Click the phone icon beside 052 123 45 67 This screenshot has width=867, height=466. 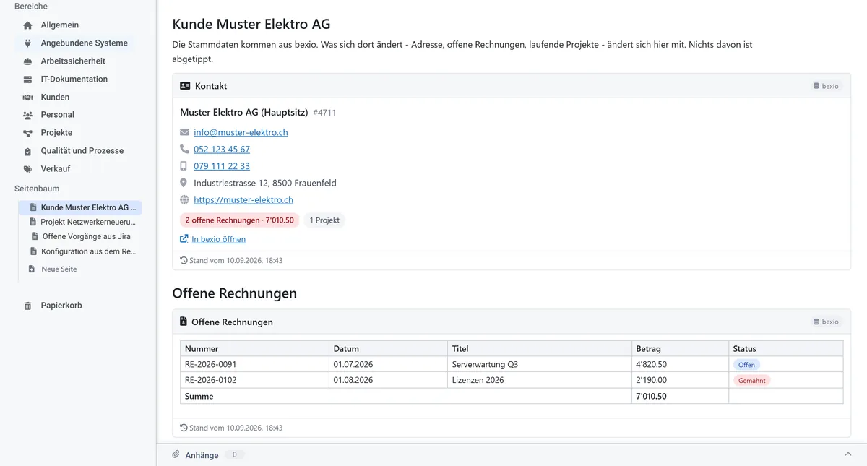(184, 149)
